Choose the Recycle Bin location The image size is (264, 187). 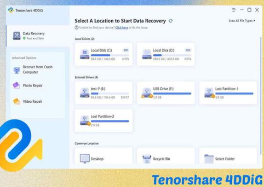[166, 156]
